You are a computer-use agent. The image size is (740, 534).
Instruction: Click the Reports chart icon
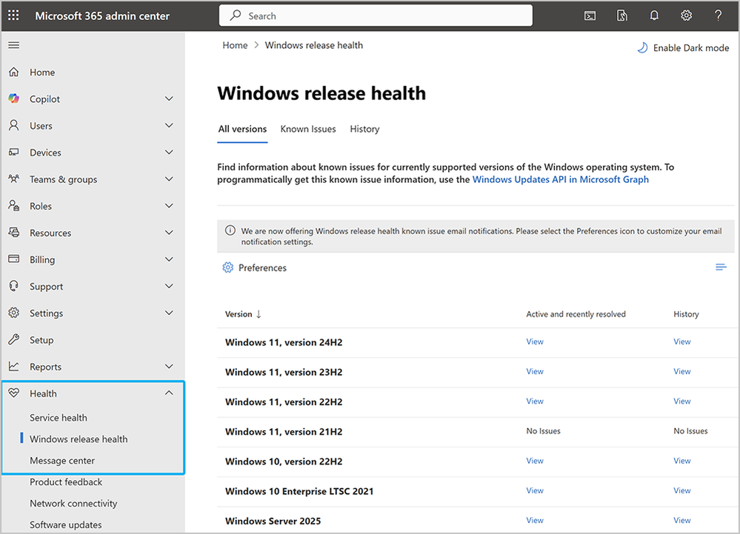(x=14, y=366)
